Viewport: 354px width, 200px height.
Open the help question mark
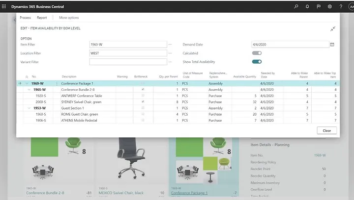pyautogui.click(x=340, y=6)
